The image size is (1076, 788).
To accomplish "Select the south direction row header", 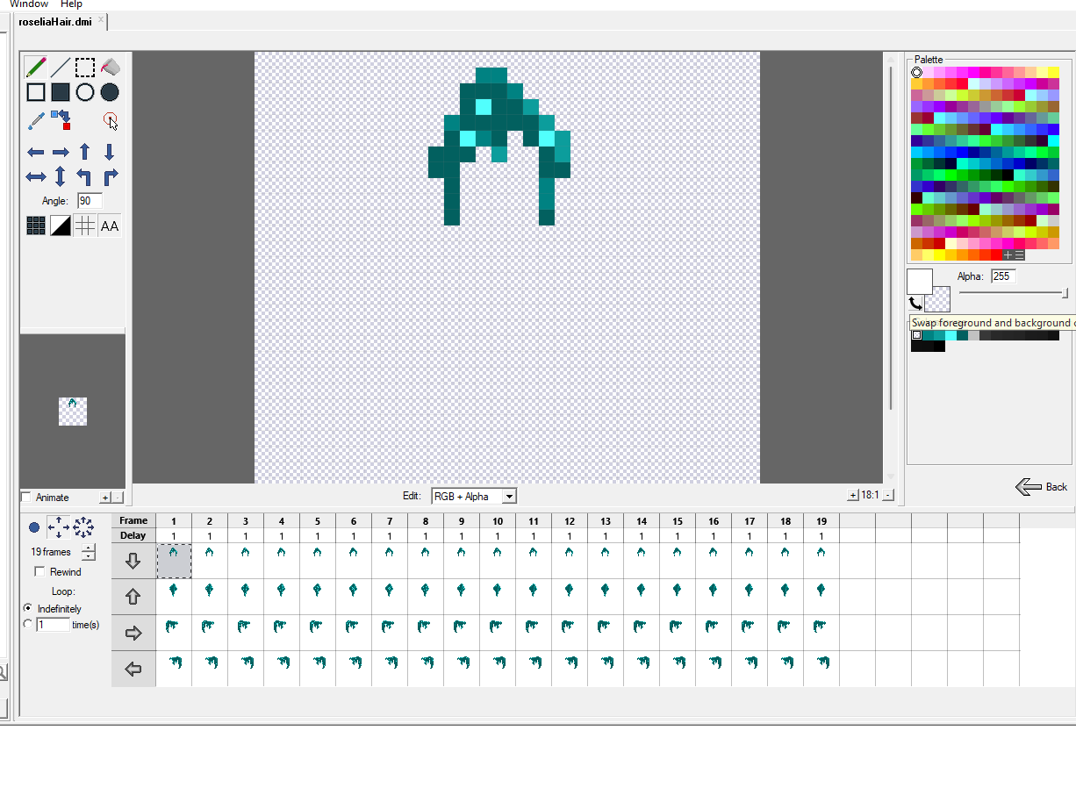I will point(133,561).
